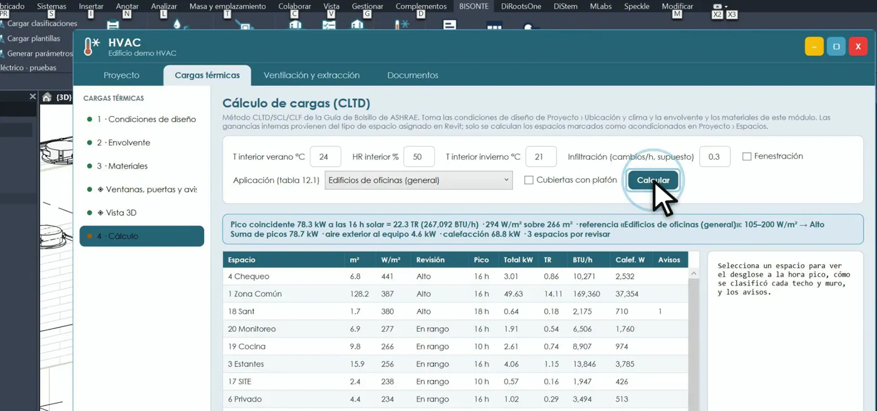Open the Insertar ribbon tab
Screen dimensions: 877x411
tap(91, 6)
